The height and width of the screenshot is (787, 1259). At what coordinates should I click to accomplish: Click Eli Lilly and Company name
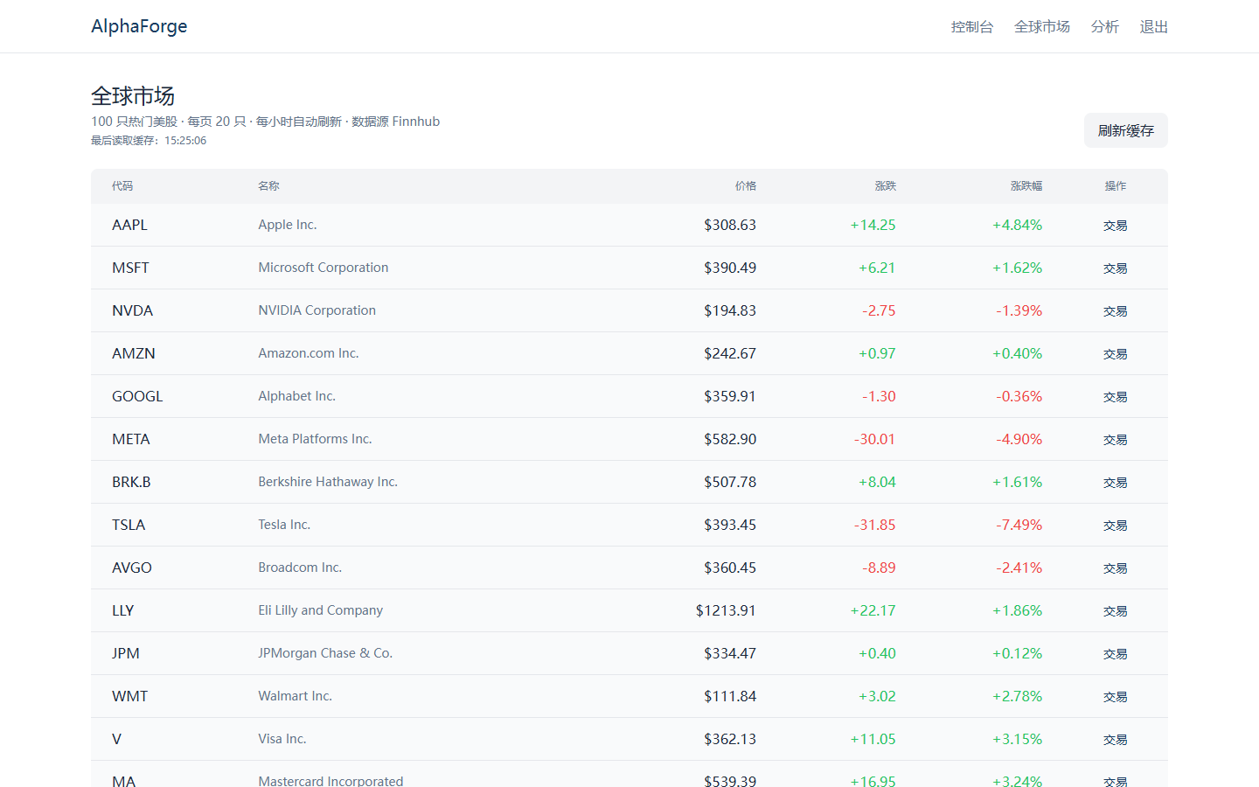click(x=321, y=610)
